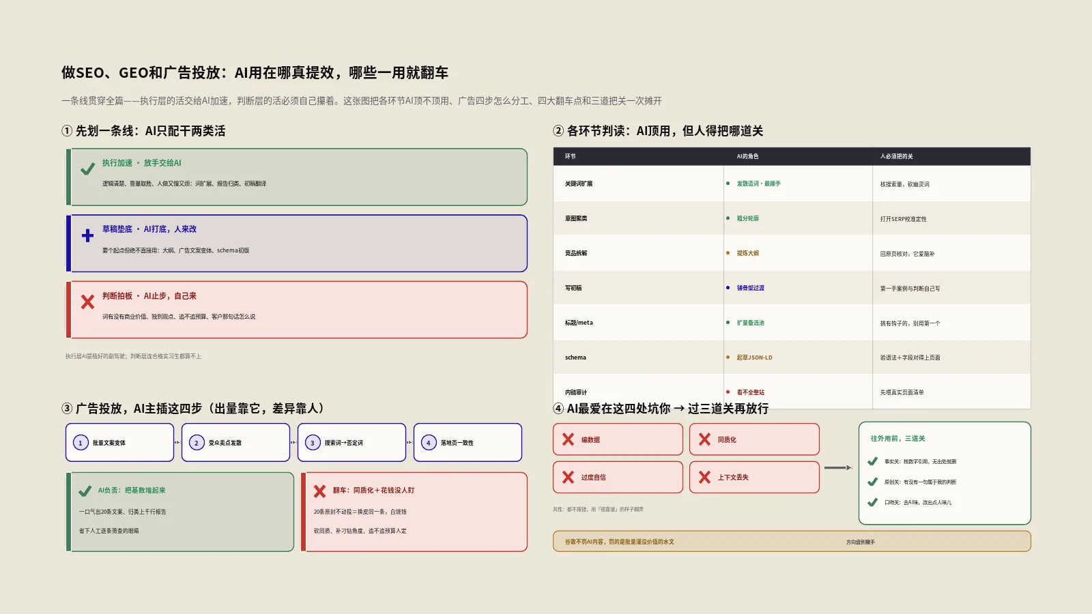This screenshot has width=1092, height=614.
Task: Click the line 20条原封不动投＝换皮同一条
Action: [360, 512]
